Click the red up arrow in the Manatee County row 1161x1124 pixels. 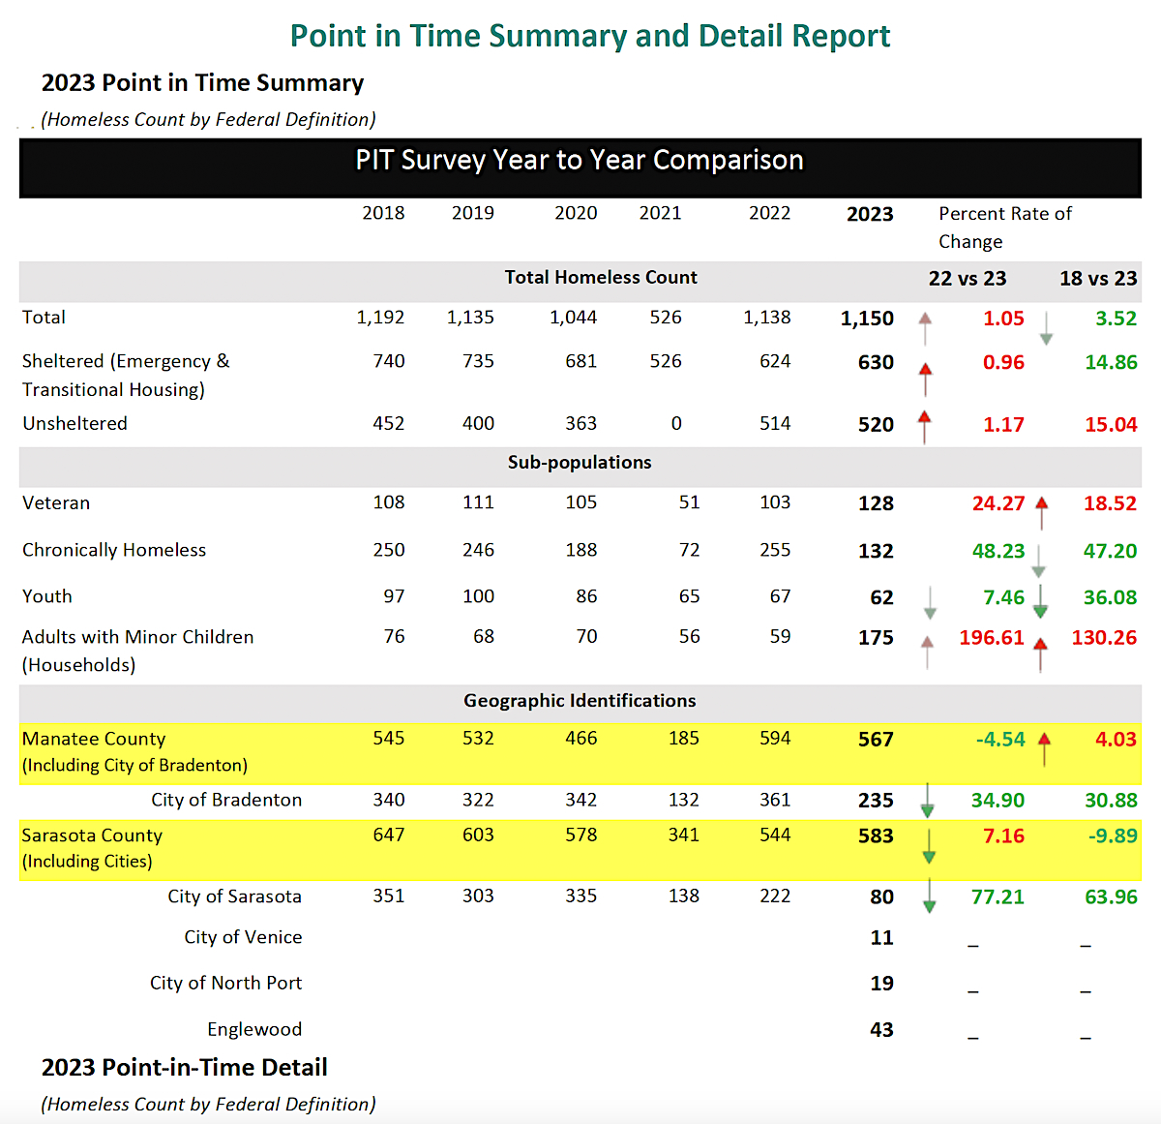[x=1044, y=748]
